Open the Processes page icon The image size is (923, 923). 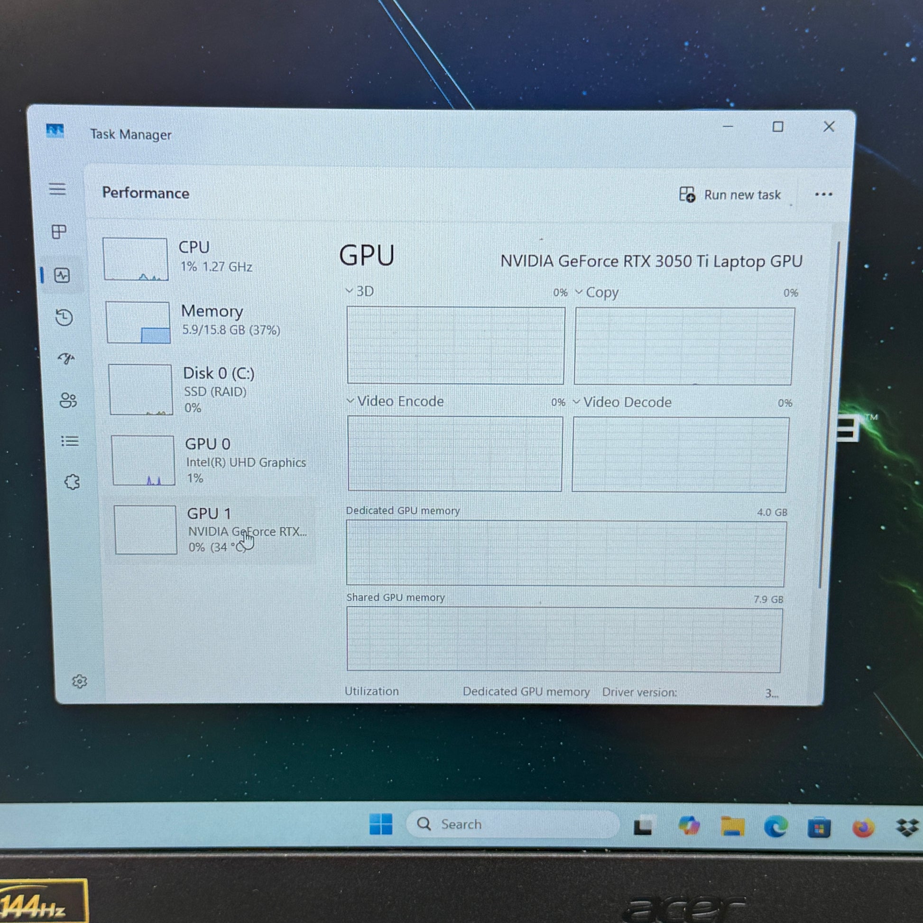59,232
